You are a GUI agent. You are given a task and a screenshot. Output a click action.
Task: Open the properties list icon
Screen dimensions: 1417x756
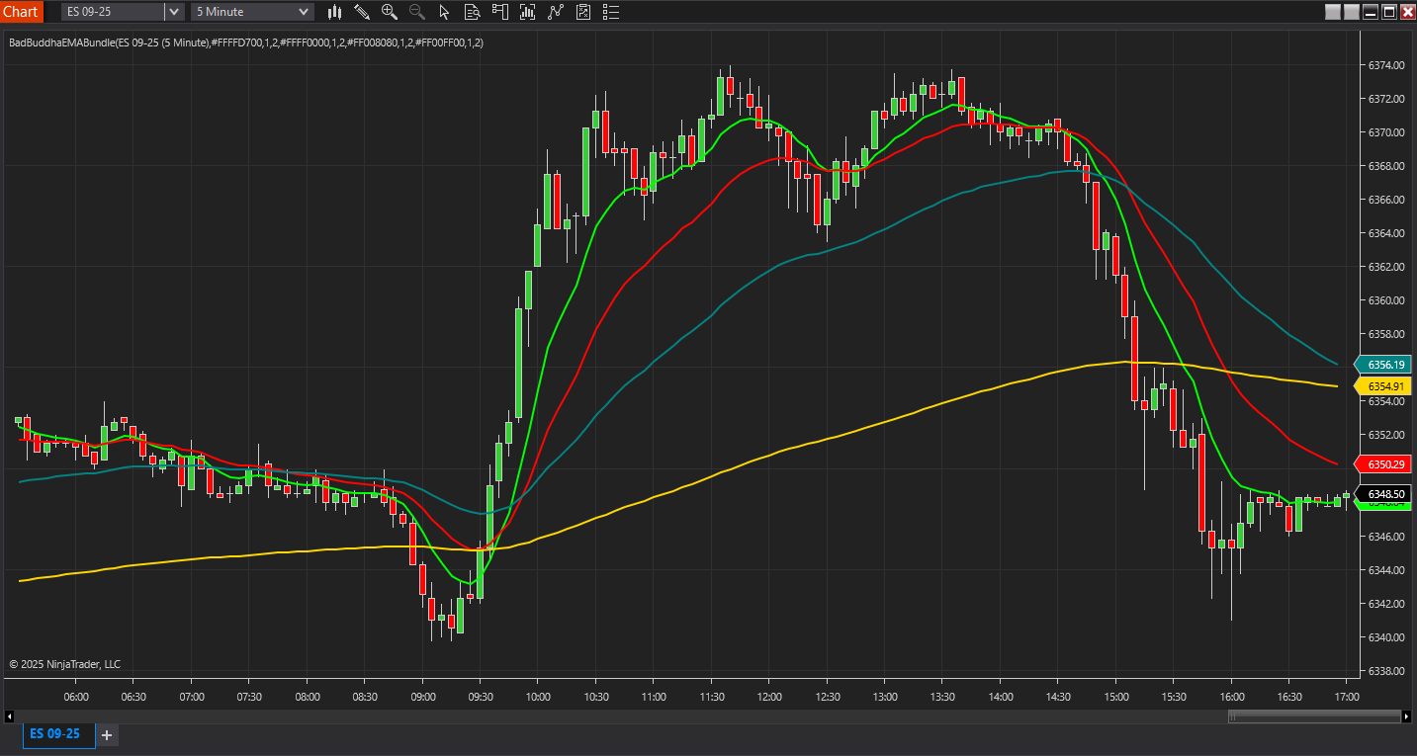point(611,12)
